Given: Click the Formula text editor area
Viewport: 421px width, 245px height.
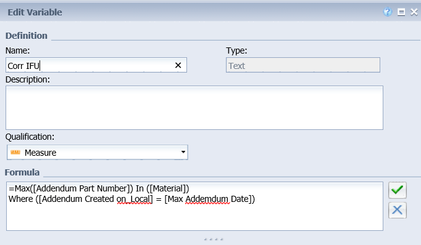Looking at the screenshot, I should point(194,206).
